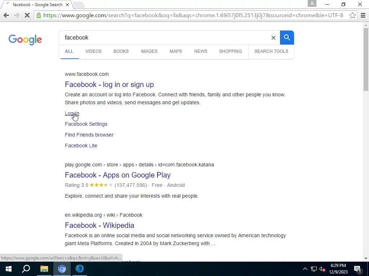Viewport: 369px width, 276px height.
Task: Open the Find Friends browser sitelink
Action: tap(89, 135)
